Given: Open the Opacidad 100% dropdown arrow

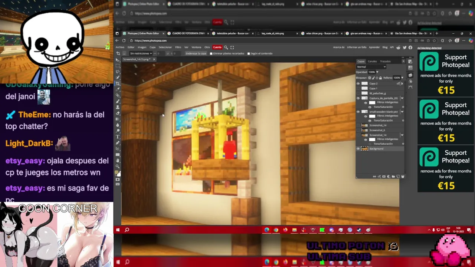Looking at the screenshot, I should point(377,72).
